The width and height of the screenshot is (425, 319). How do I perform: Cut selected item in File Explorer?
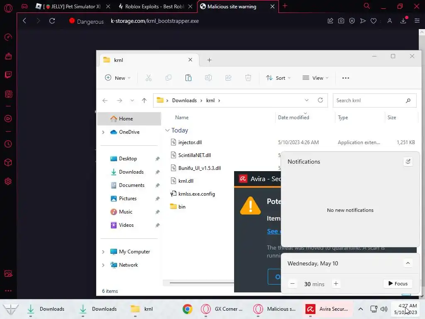click(148, 78)
